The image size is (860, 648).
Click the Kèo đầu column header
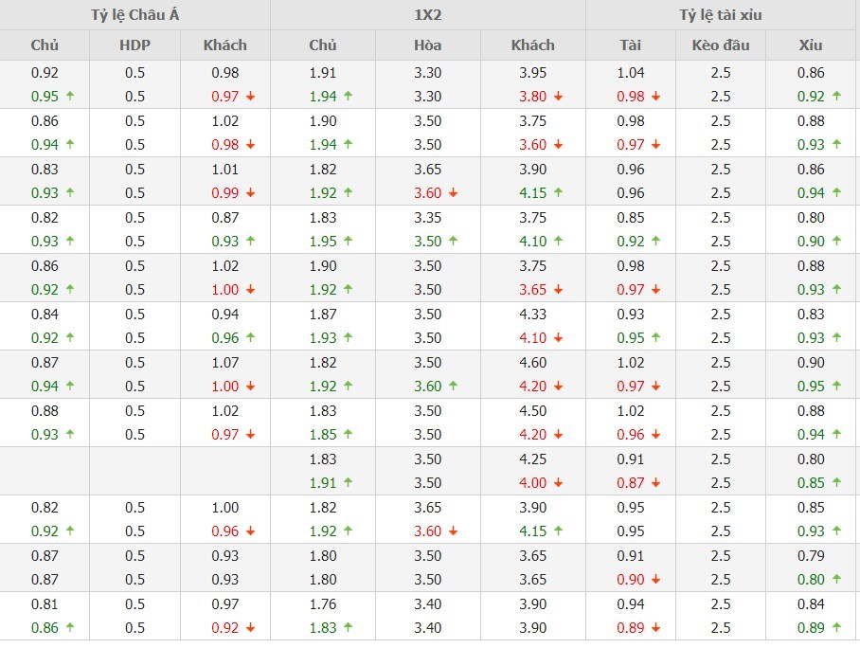pyautogui.click(x=721, y=45)
